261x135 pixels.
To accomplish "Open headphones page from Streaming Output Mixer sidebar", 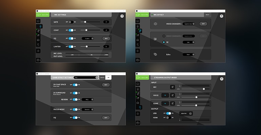I will click(138, 103).
